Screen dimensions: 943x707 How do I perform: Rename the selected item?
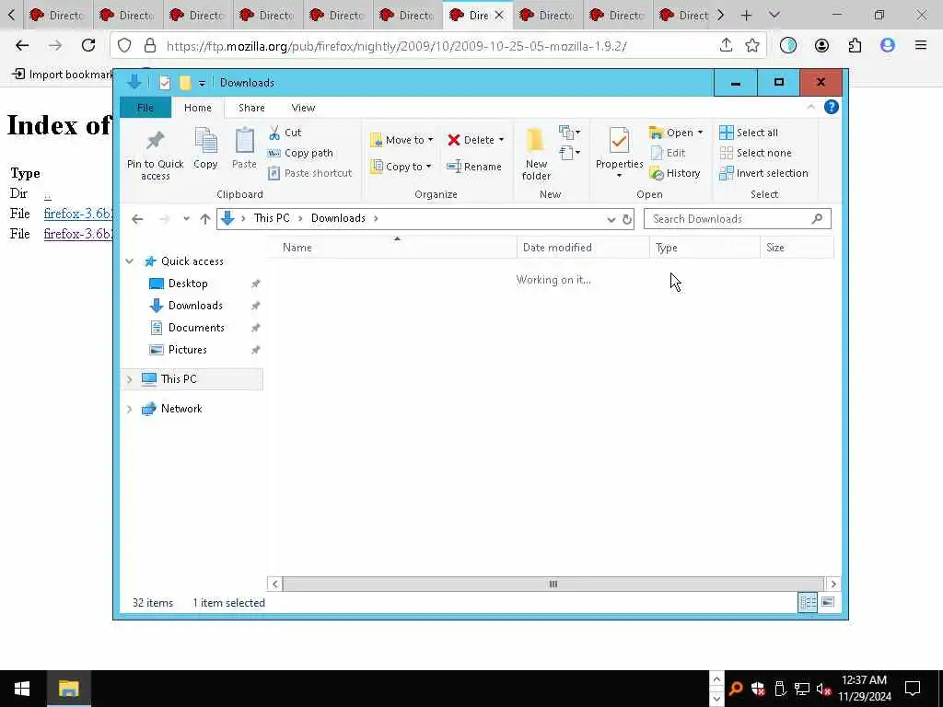click(x=474, y=167)
